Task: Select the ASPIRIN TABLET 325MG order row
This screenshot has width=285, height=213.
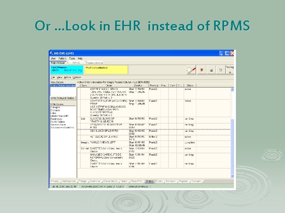Action: pos(154,93)
